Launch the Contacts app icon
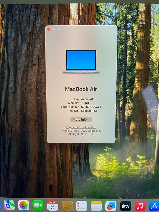Viewport: 159px width, 212px height. click(x=67, y=206)
